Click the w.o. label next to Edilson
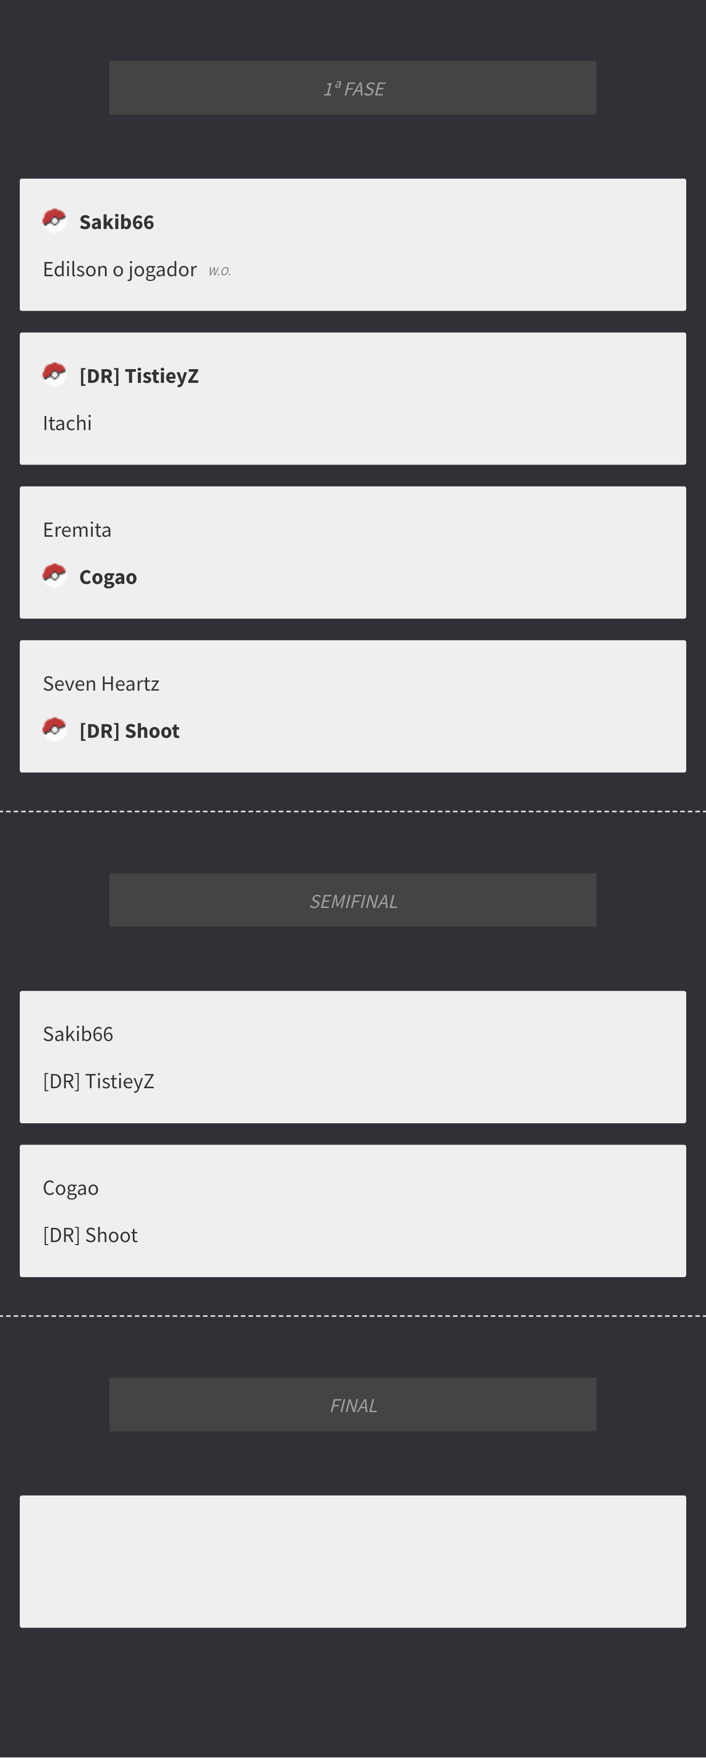This screenshot has height=1758, width=706. (220, 271)
